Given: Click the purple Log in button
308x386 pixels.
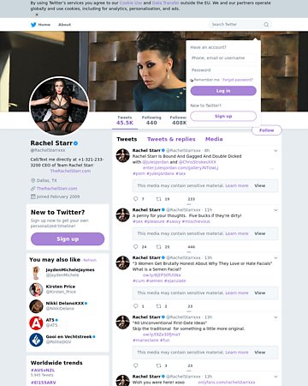Looking at the screenshot, I should (223, 91).
